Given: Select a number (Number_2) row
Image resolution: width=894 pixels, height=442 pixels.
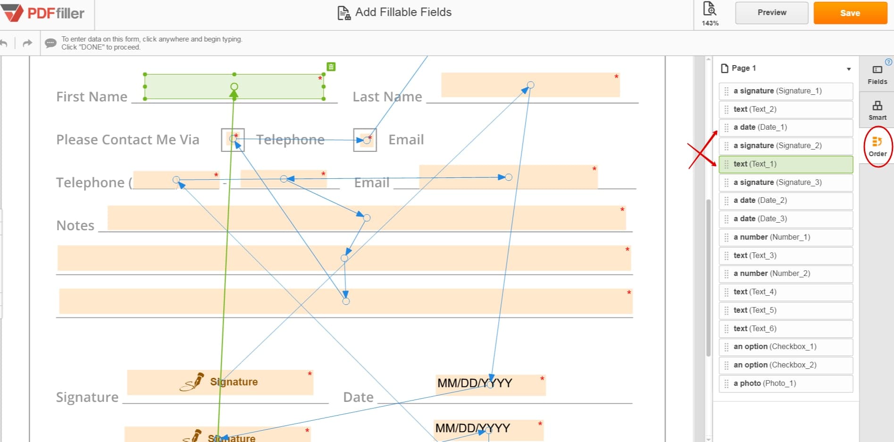Looking at the screenshot, I should (786, 274).
